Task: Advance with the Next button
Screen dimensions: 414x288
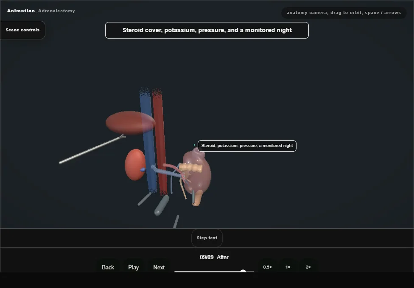Action: pyautogui.click(x=159, y=267)
